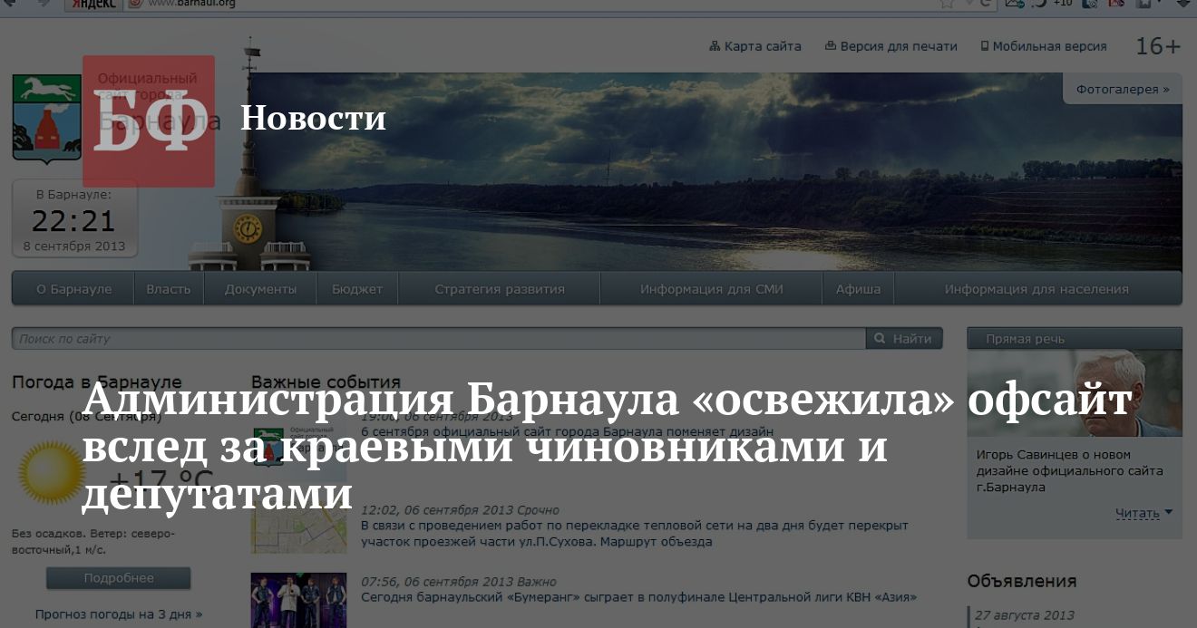Click the 22:21 Barnaul clock widget
This screenshot has height=628, width=1197.
click(74, 218)
